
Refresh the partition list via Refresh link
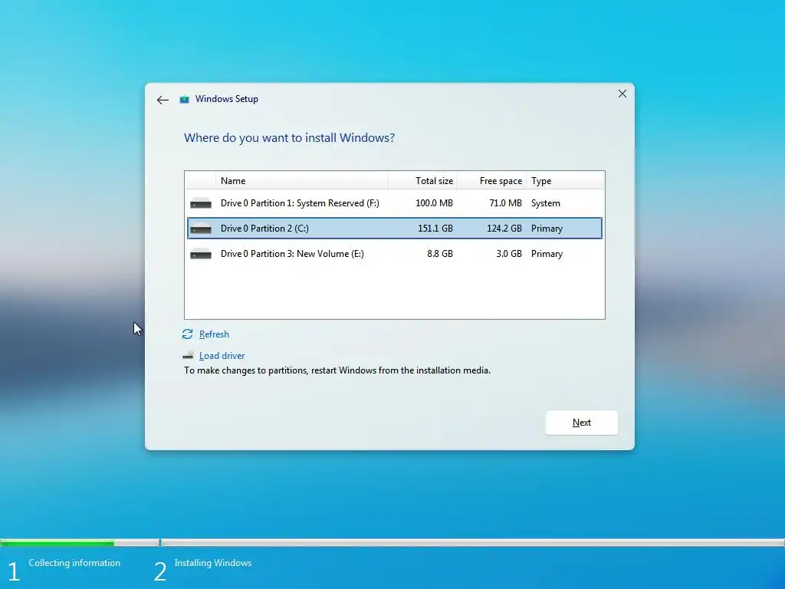[x=214, y=334]
